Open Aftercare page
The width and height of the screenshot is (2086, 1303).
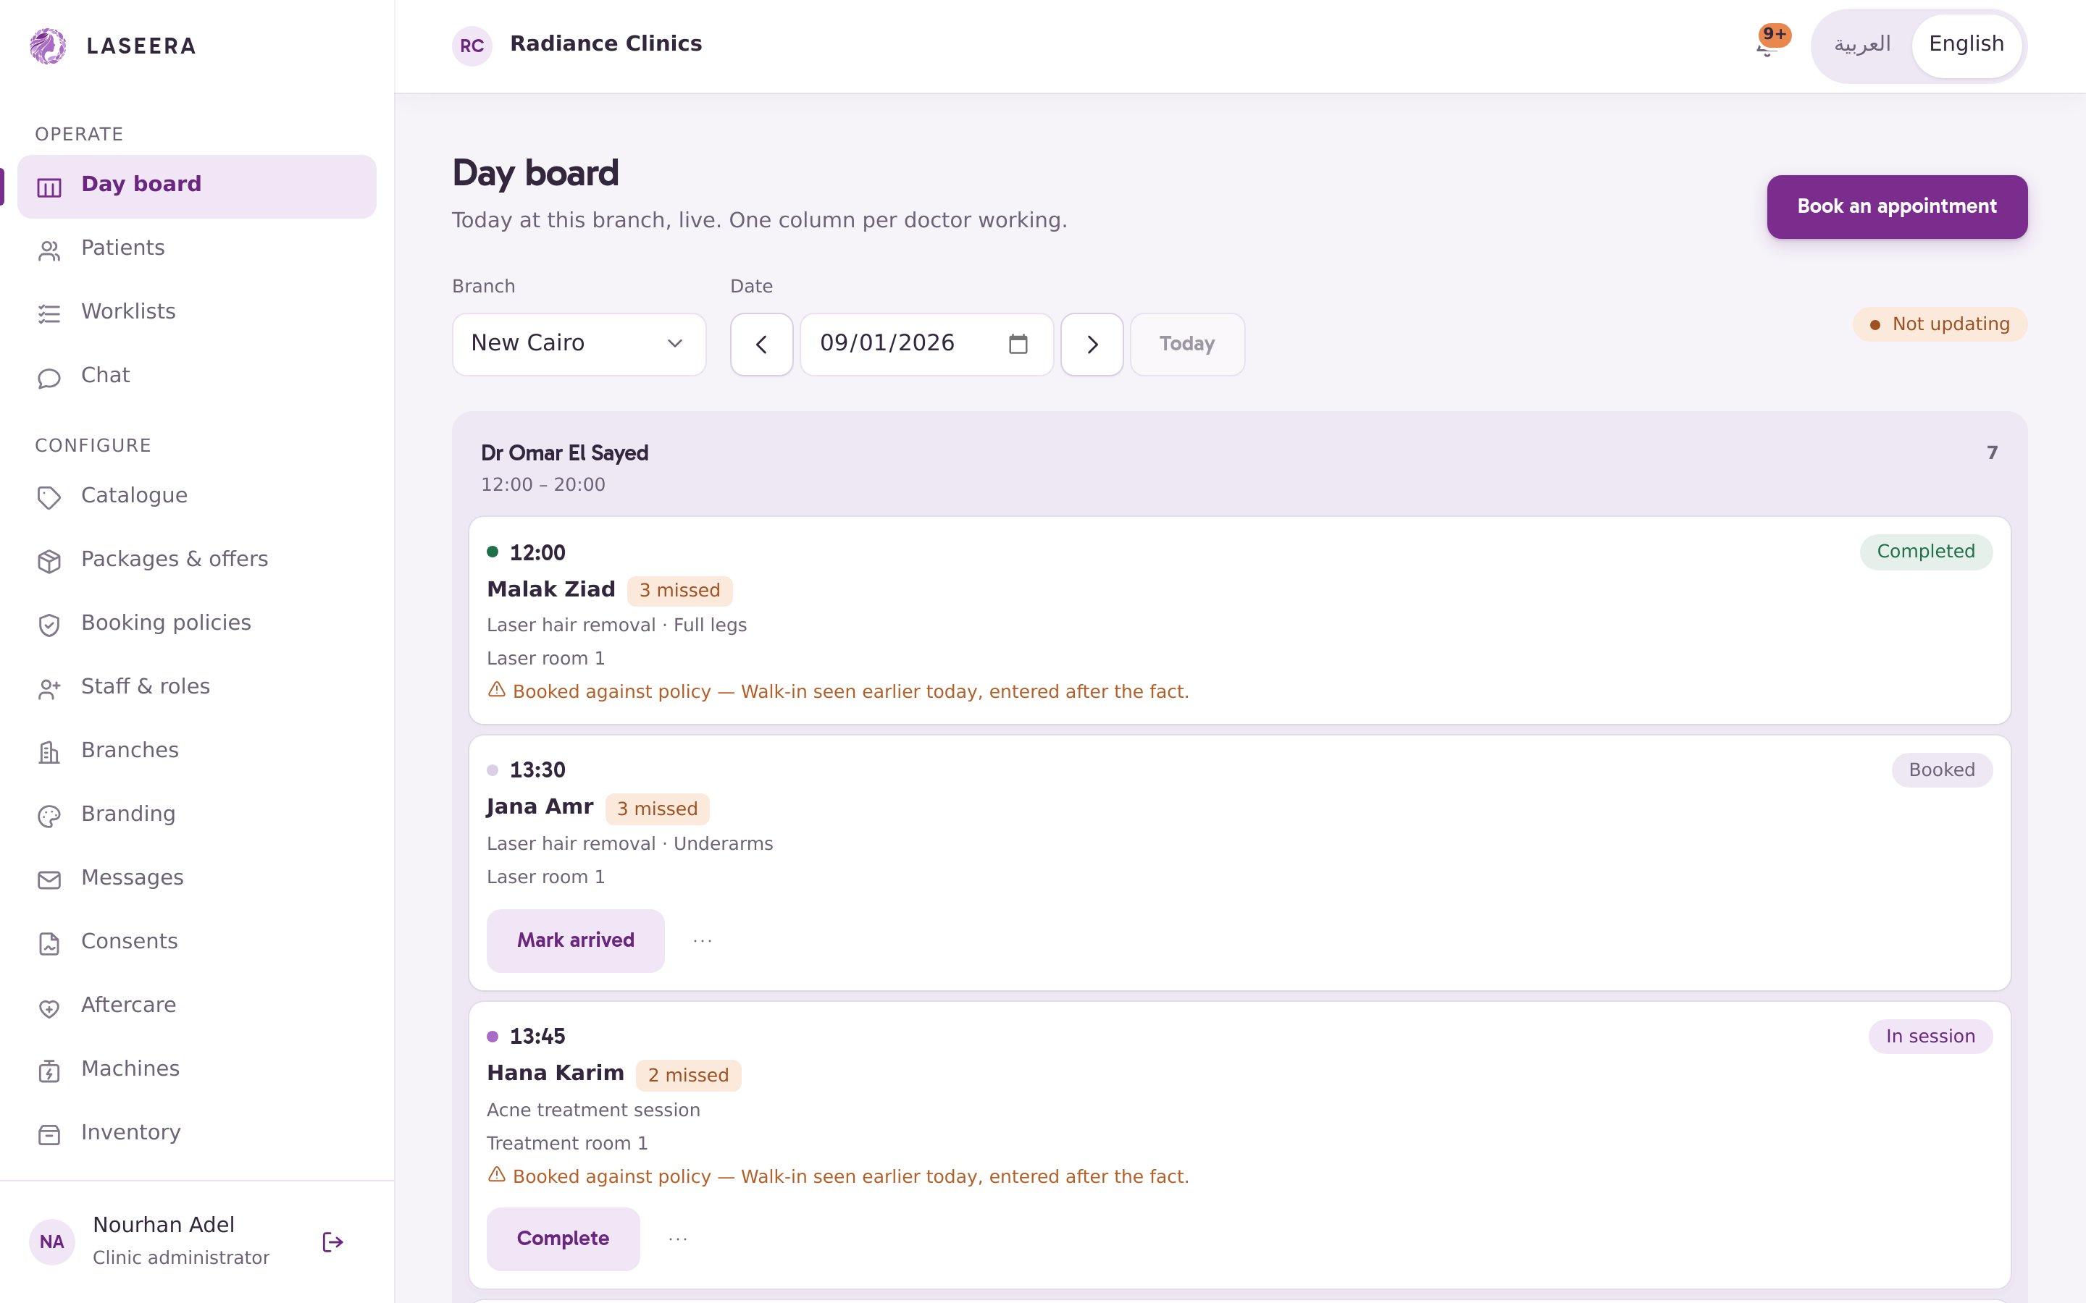[x=196, y=1006]
